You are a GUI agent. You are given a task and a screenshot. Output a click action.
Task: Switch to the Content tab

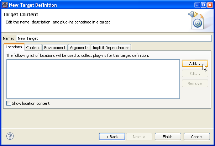[x=33, y=48]
